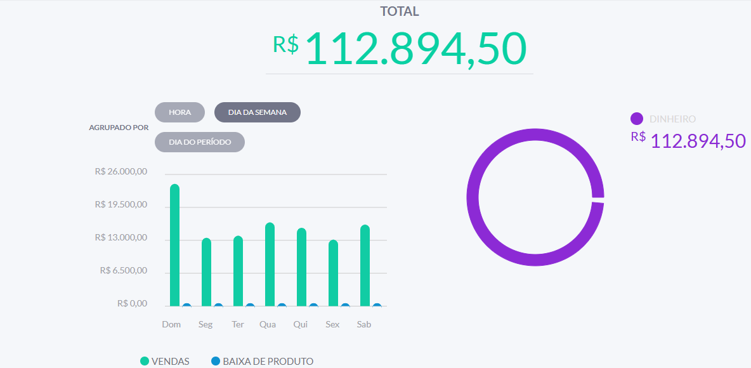The width and height of the screenshot is (751, 368).
Task: Click the blue Dom product write-off marker
Action: (x=186, y=305)
